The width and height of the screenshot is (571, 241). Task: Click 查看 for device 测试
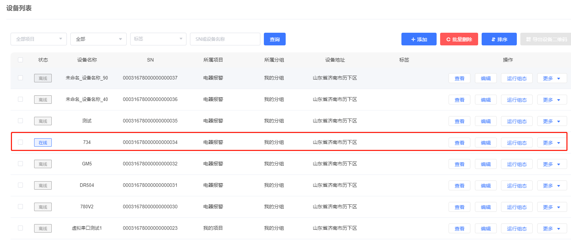point(459,121)
